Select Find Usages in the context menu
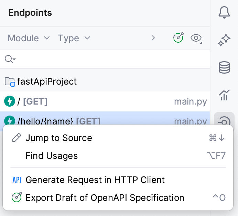238x216 pixels. [x=52, y=156]
